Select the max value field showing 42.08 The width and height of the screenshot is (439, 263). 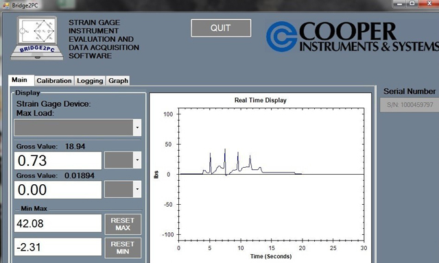coord(58,223)
